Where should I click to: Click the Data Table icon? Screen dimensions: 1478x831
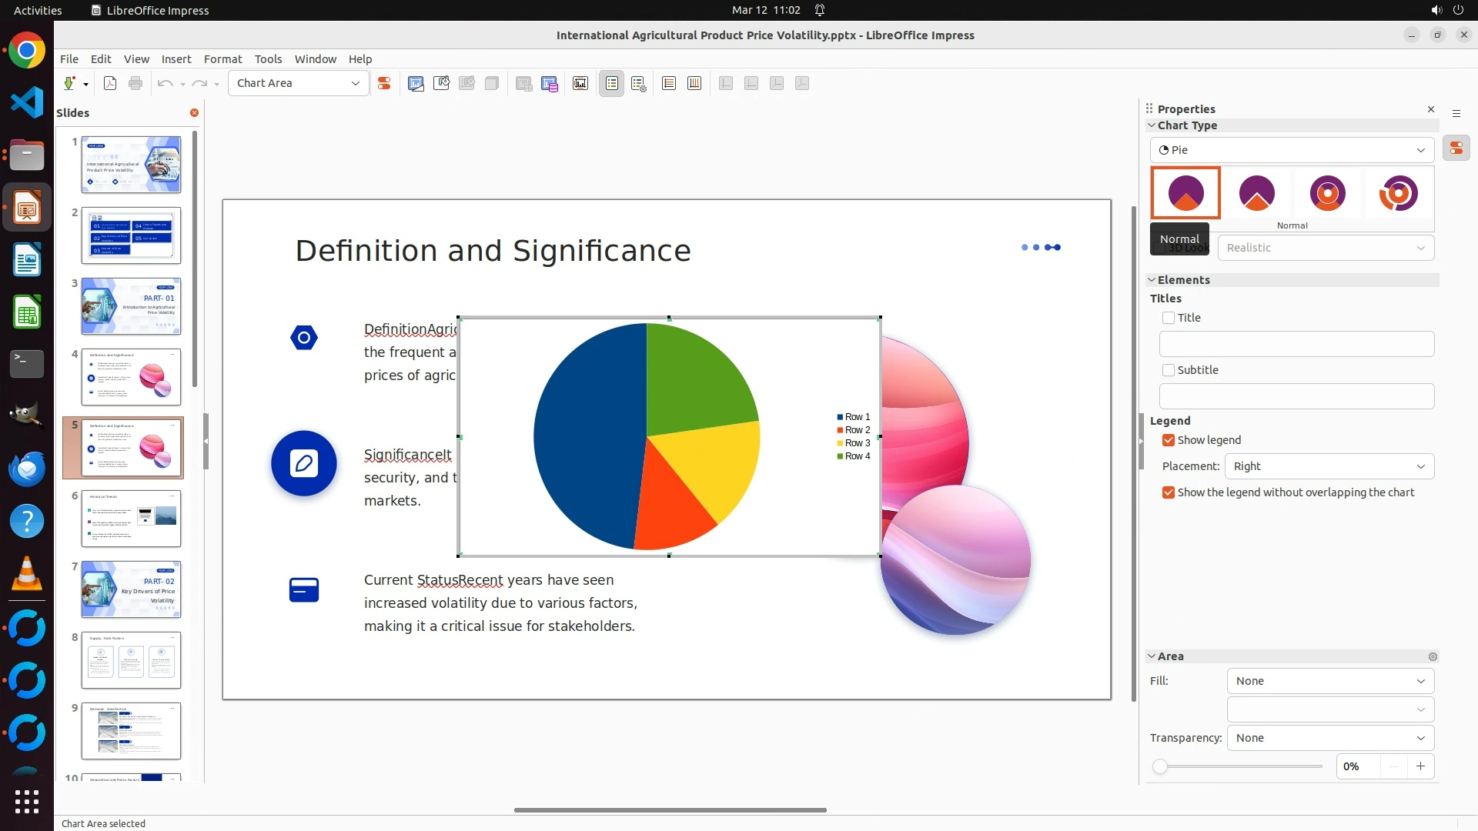(550, 84)
